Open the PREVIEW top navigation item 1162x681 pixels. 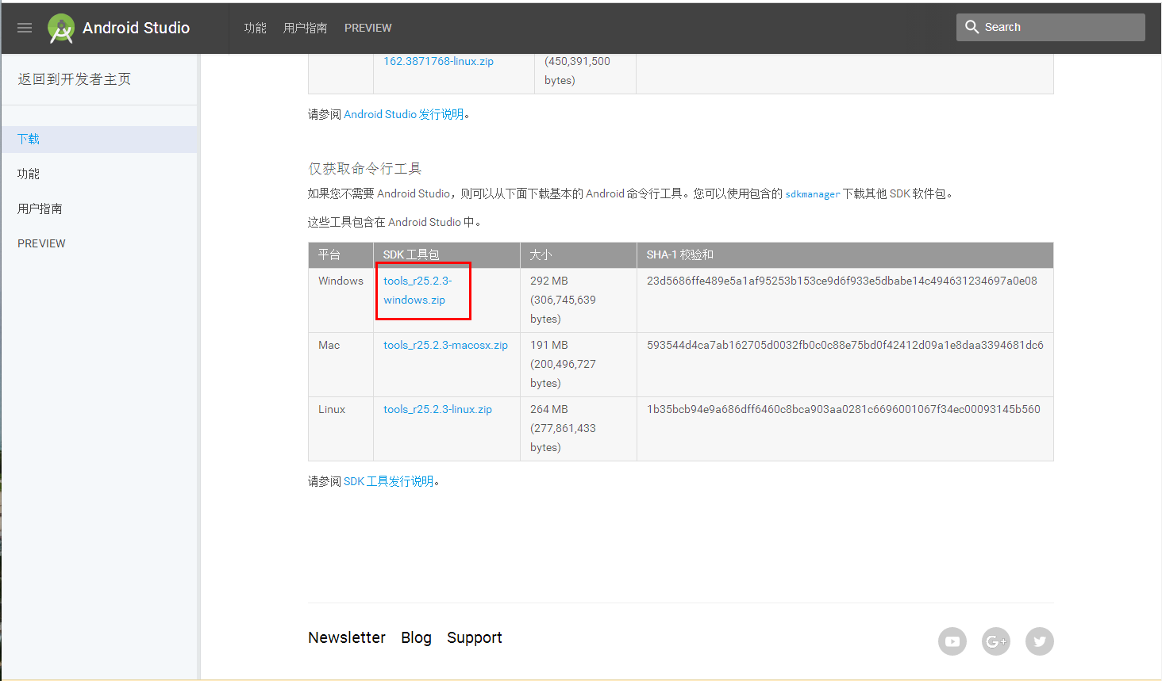(367, 28)
